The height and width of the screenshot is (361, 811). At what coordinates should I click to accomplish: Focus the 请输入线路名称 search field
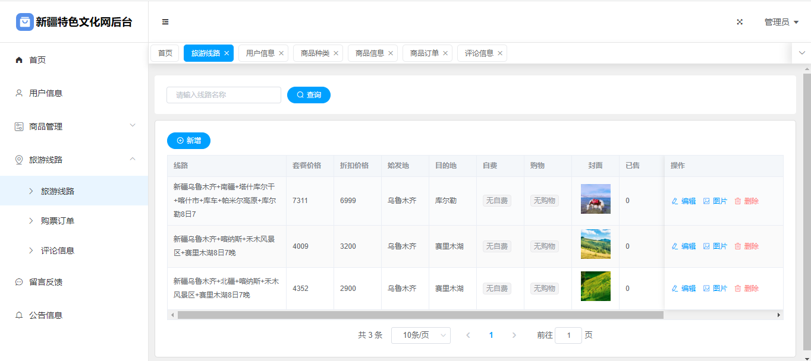click(x=224, y=95)
